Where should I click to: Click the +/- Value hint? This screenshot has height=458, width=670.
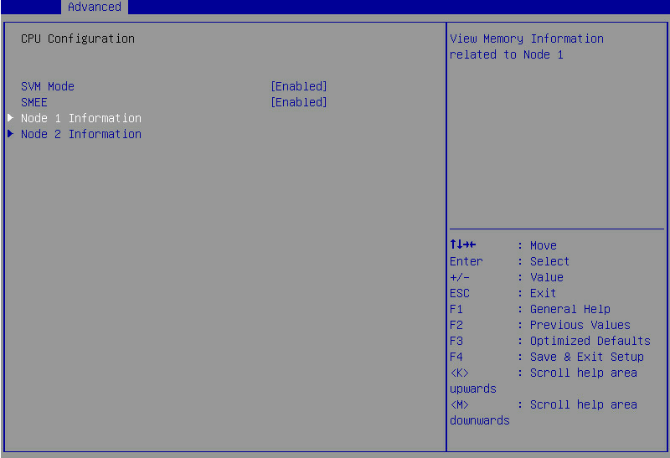click(x=507, y=277)
